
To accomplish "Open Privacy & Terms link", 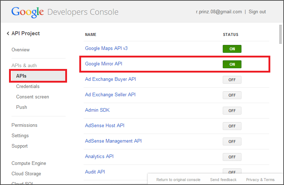I will 260,180.
